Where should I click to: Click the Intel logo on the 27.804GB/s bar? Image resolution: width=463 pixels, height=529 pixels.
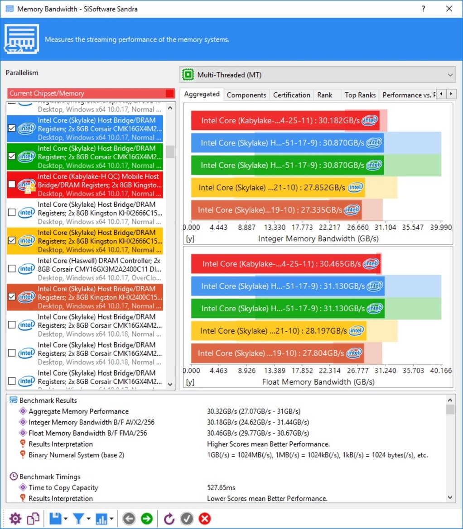pos(354,353)
